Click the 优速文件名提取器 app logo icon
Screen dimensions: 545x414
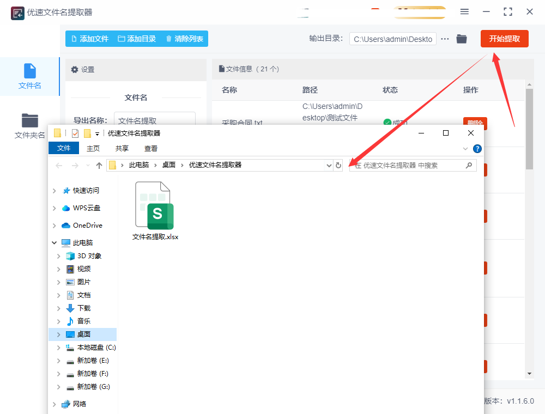(x=17, y=13)
